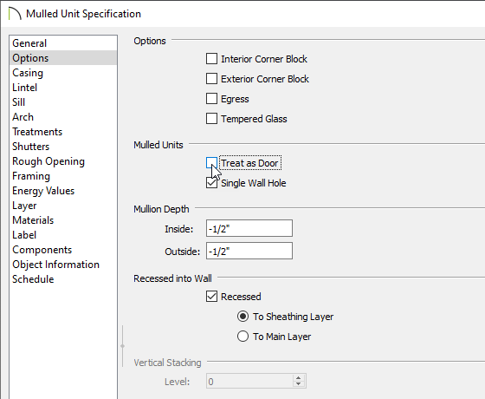The height and width of the screenshot is (399, 485).
Task: Enable Treat as Door checkbox
Action: tap(211, 163)
